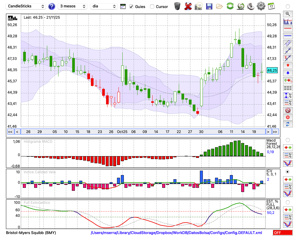Open the calendar icon showing 17

tap(271, 6)
